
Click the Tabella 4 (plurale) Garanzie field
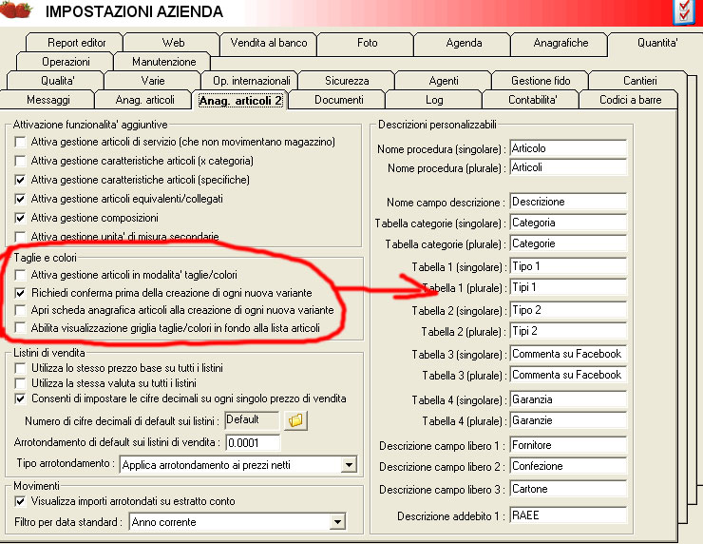568,420
